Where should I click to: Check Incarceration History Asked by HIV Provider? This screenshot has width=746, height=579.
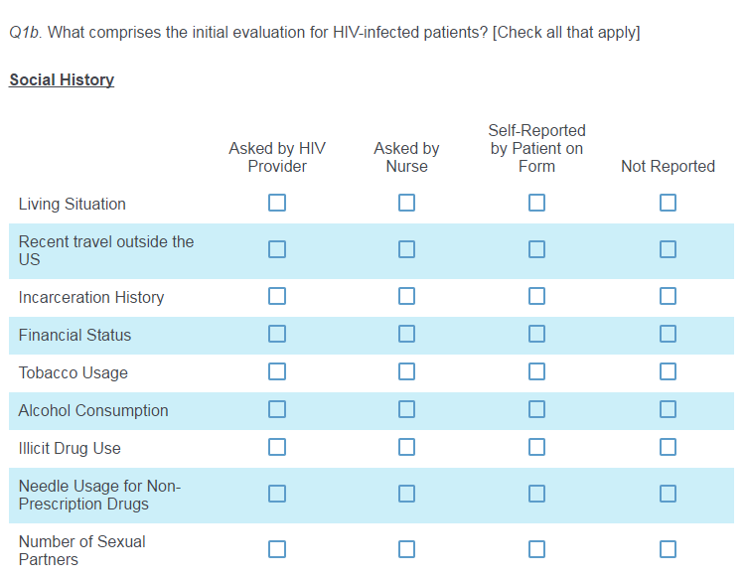277,296
